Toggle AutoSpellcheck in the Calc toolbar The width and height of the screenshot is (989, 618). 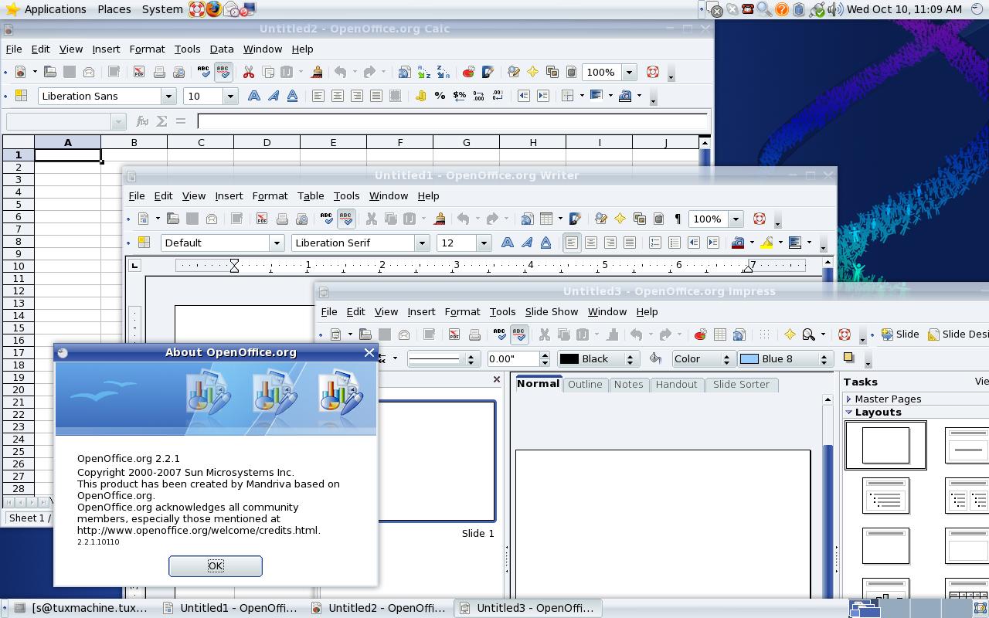point(223,72)
